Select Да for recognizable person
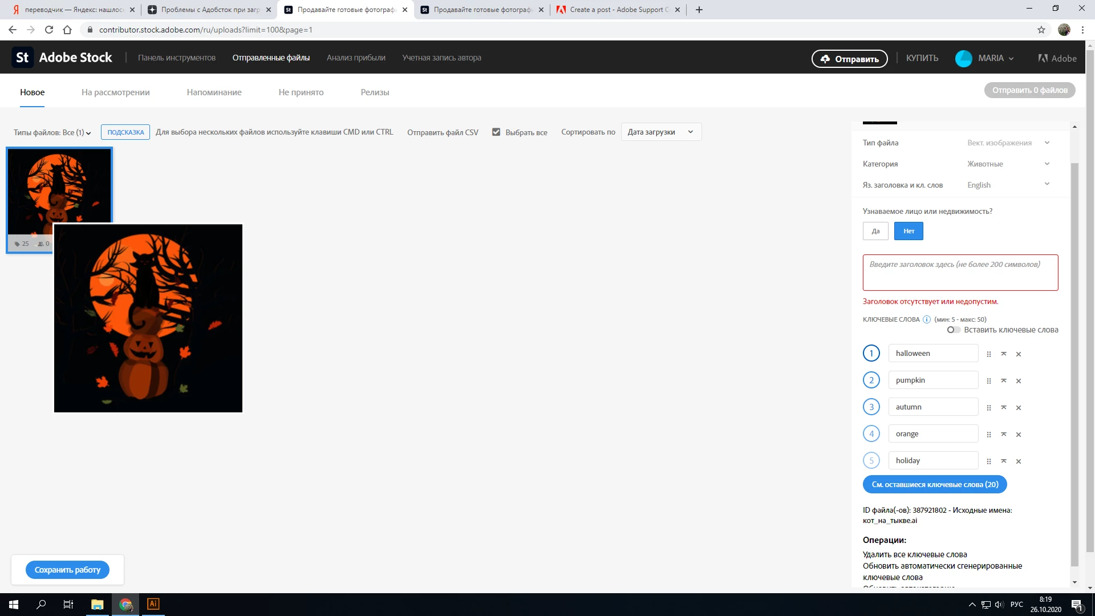This screenshot has width=1095, height=616. (875, 231)
